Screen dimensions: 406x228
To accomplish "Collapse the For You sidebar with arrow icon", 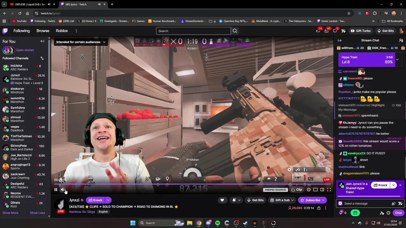I will tap(42, 41).
